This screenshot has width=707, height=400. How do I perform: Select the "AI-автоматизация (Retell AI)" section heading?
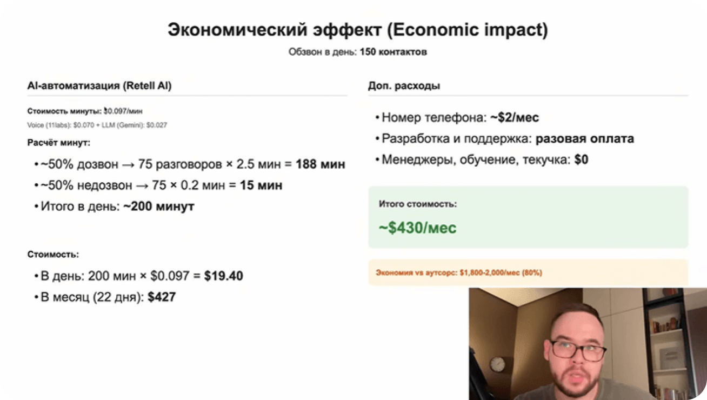tap(99, 85)
